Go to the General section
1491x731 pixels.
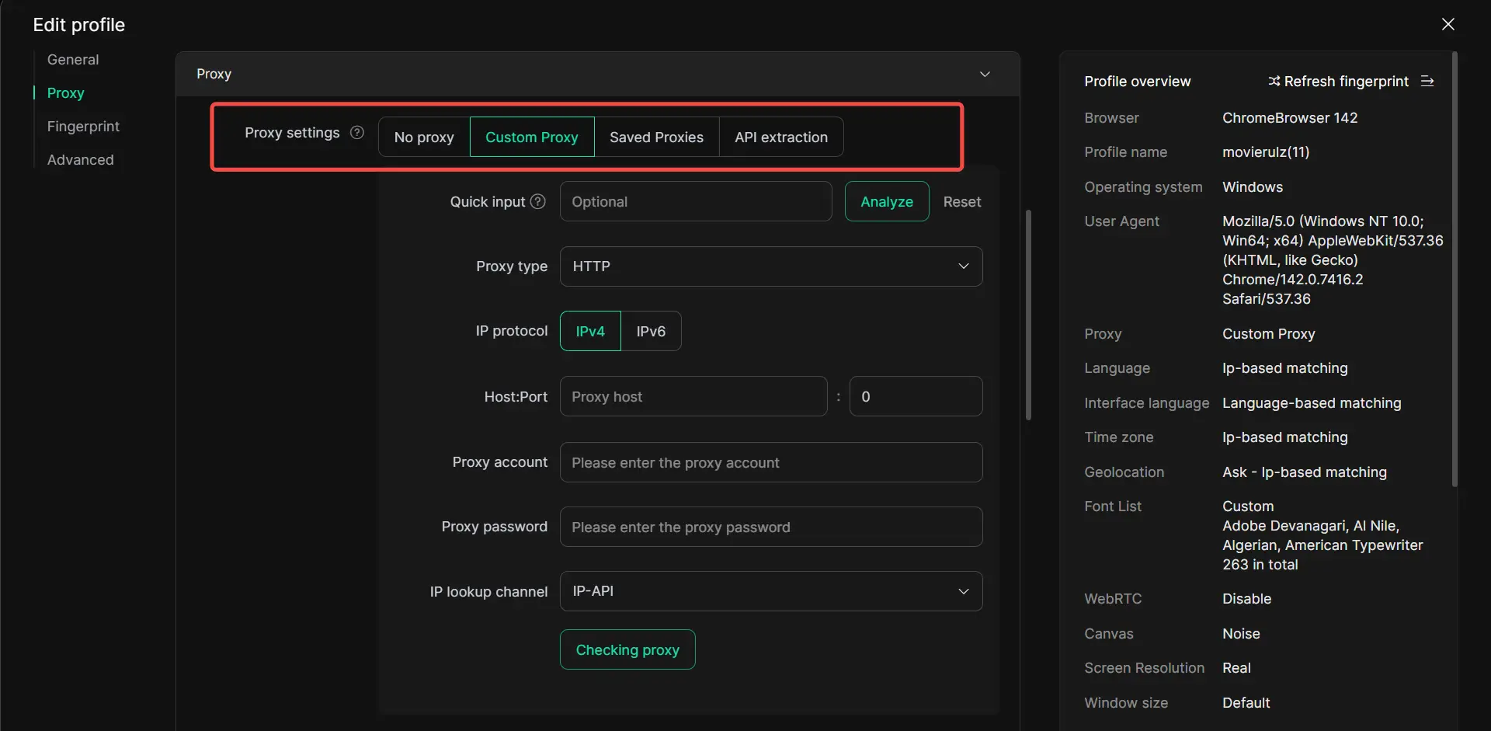pos(73,60)
